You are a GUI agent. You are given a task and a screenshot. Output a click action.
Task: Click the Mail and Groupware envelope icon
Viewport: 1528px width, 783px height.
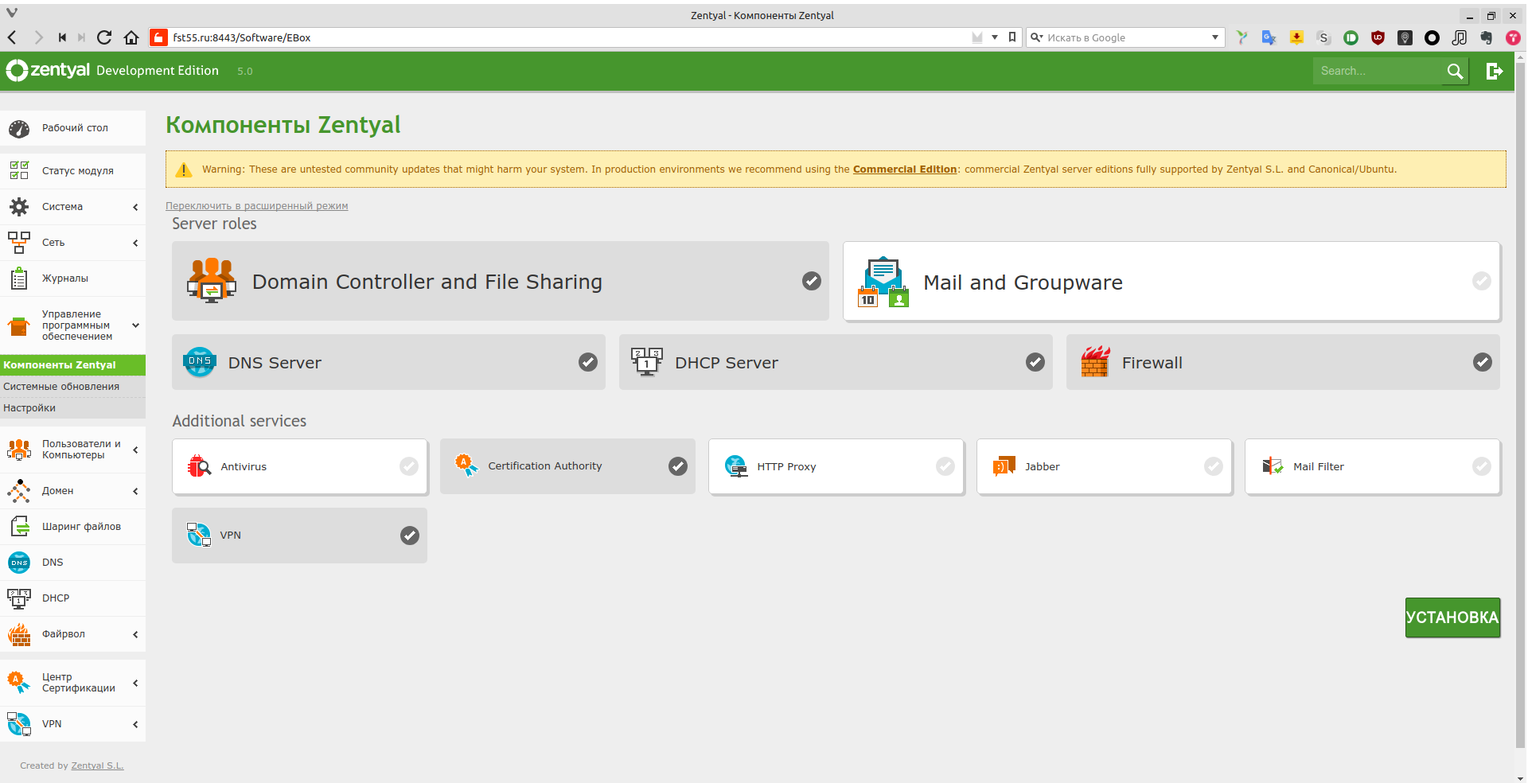pos(883,282)
